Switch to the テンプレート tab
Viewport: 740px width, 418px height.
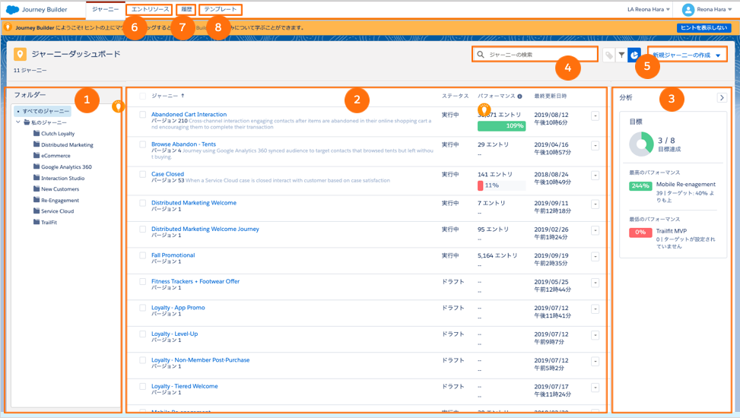pyautogui.click(x=221, y=9)
